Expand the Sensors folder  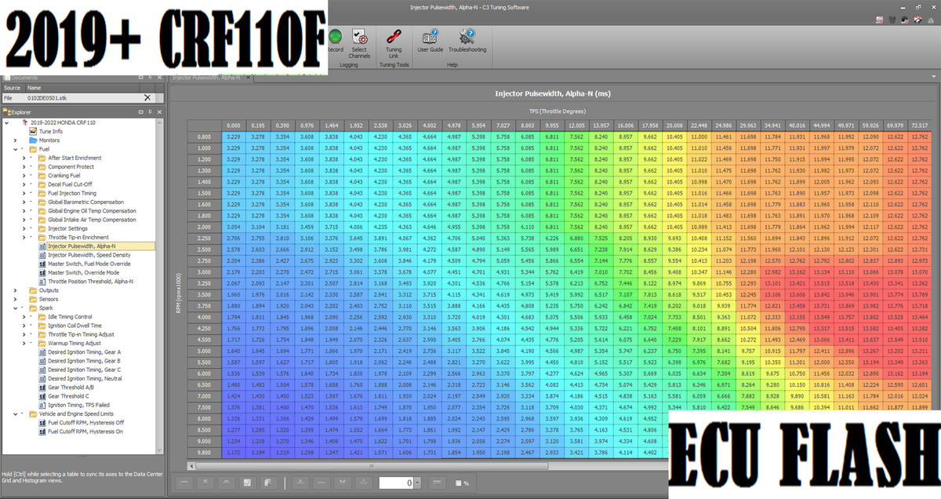[x=16, y=299]
